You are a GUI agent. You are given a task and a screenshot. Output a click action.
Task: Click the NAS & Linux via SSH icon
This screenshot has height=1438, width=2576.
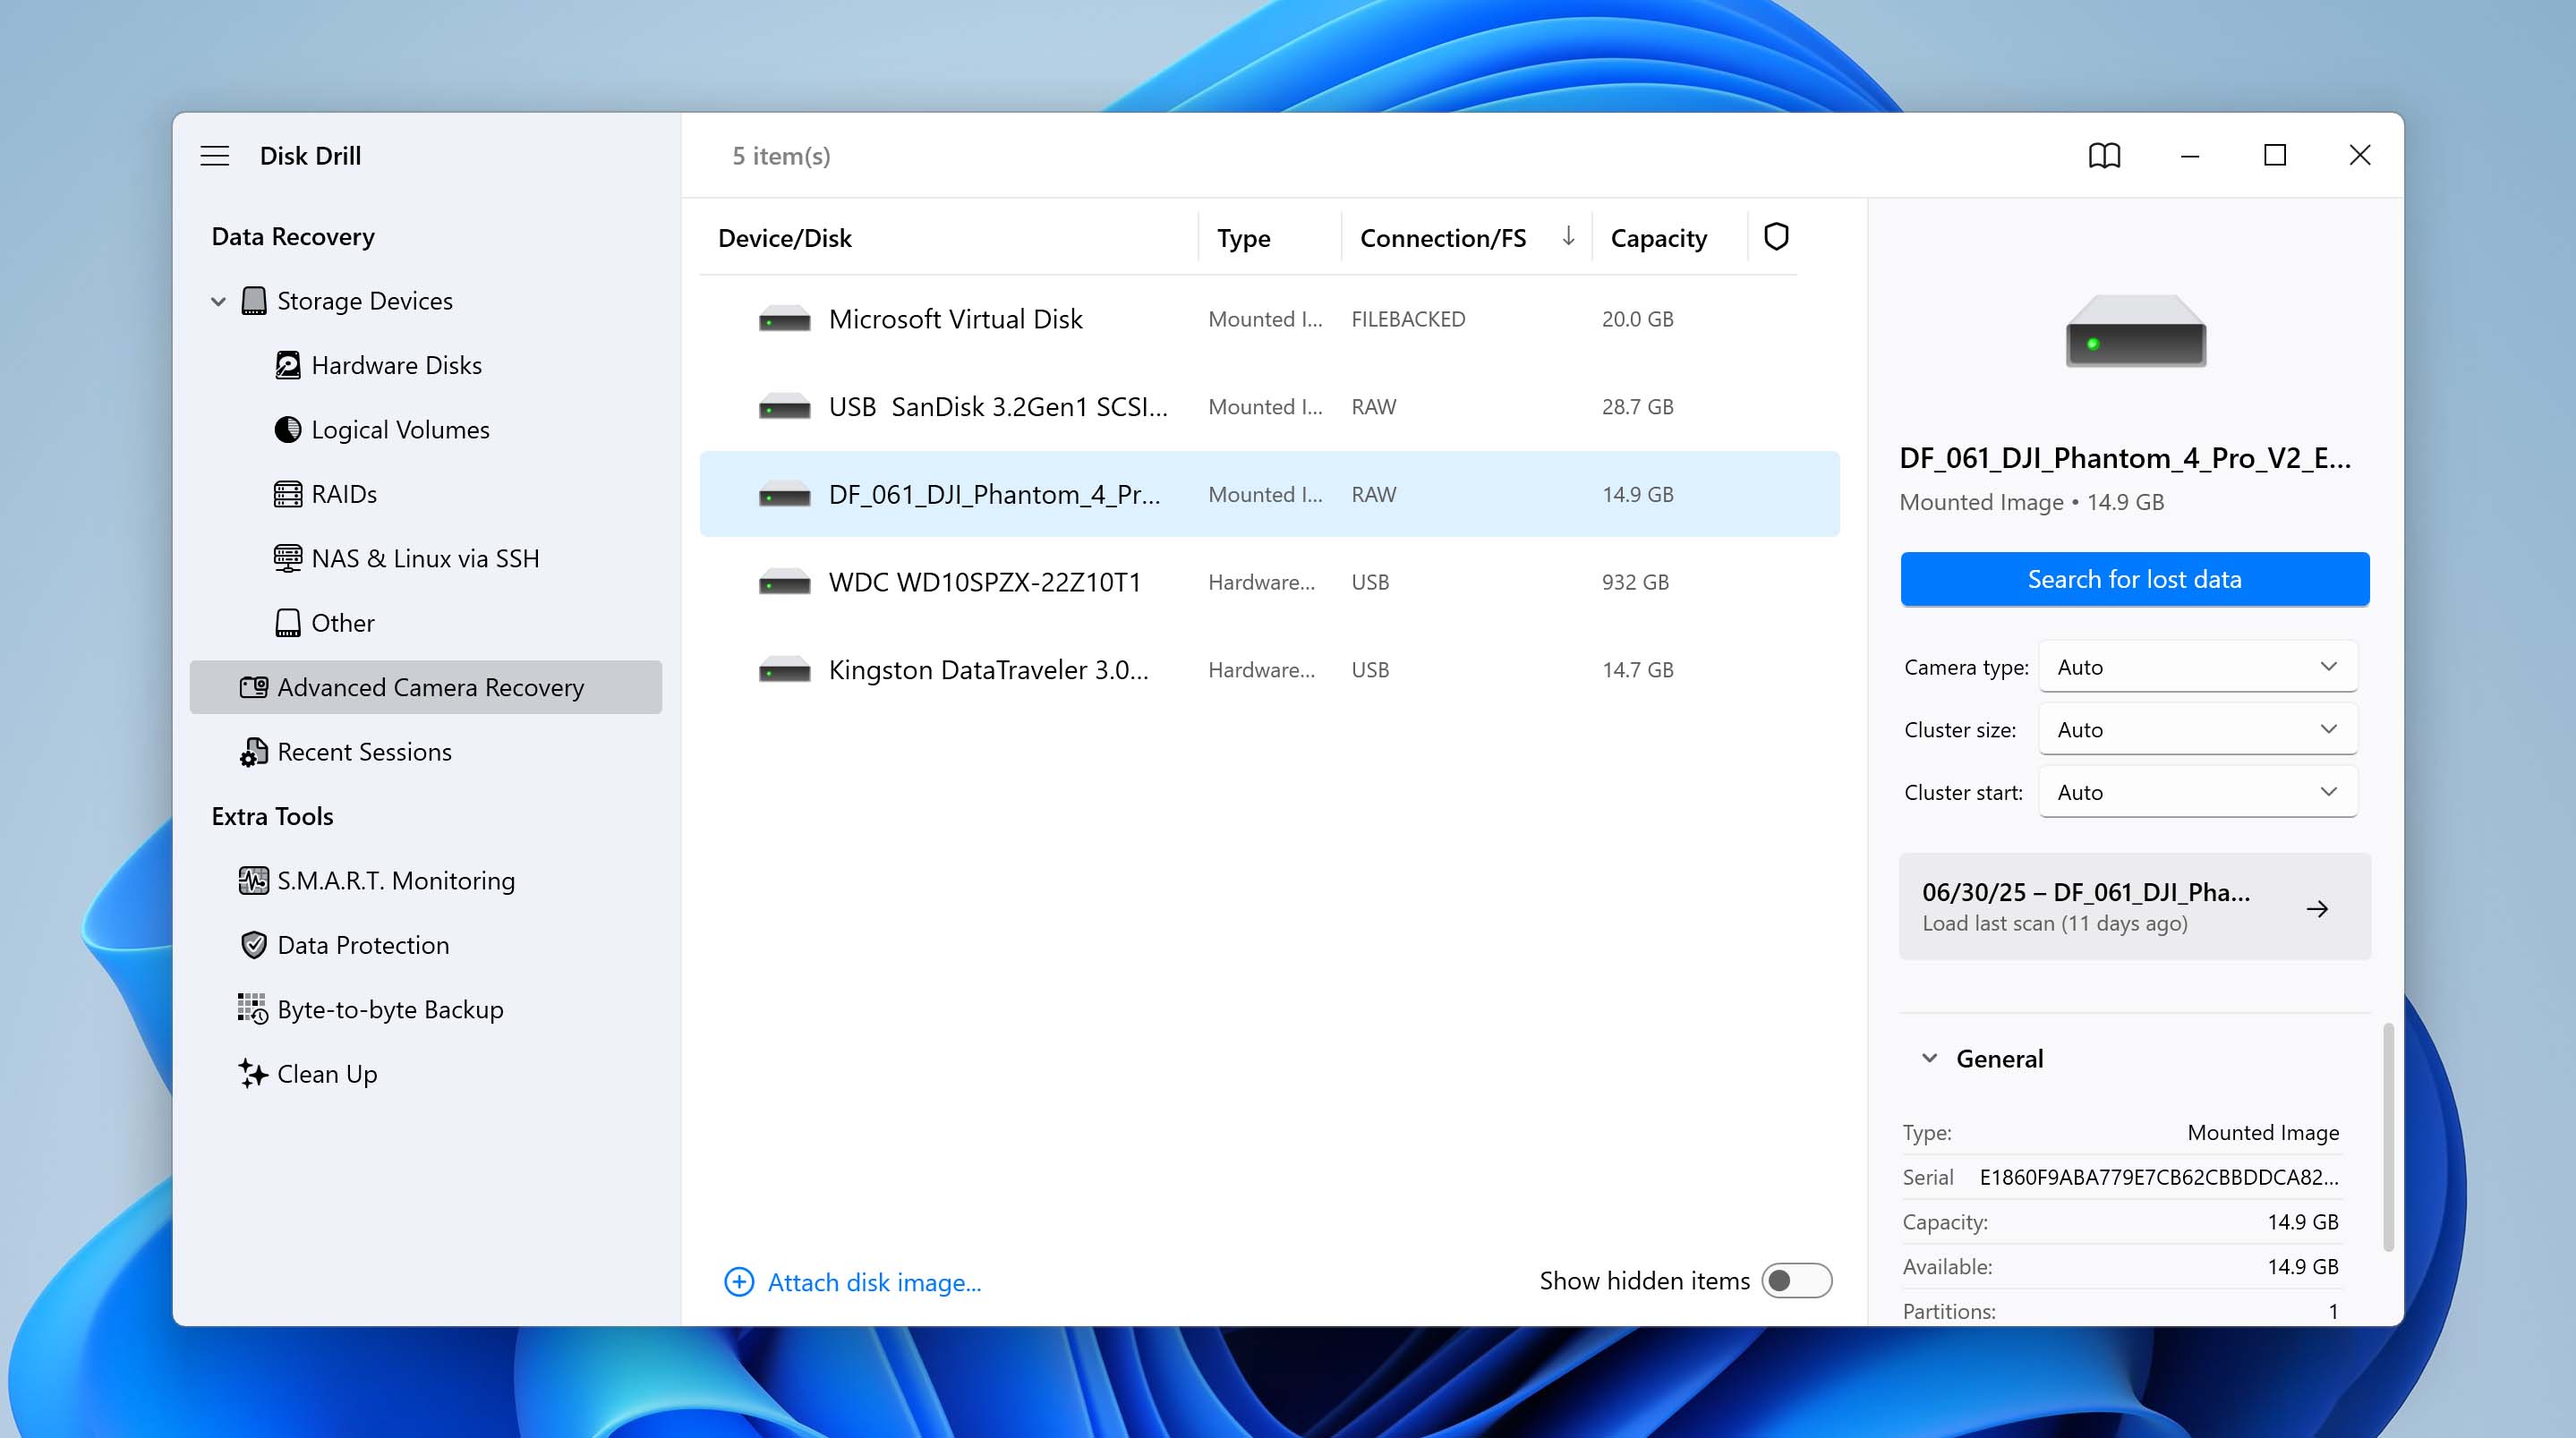(x=288, y=558)
